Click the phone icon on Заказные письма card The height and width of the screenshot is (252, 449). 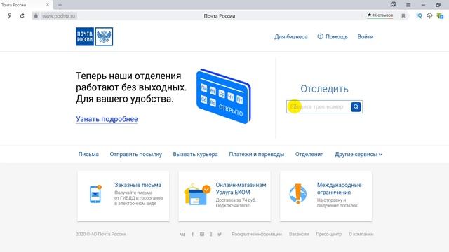click(95, 194)
